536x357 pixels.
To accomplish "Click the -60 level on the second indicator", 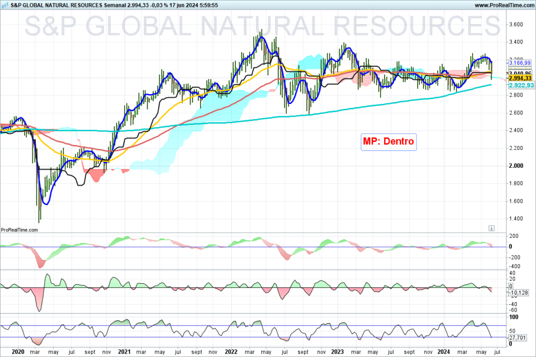I will click(513, 310).
